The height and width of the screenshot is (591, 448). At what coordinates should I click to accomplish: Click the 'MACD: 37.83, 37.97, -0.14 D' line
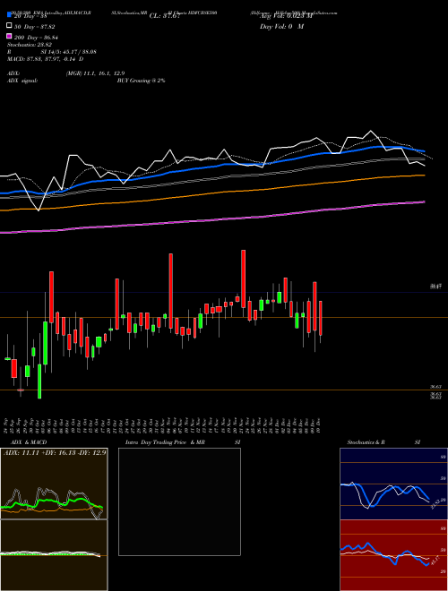pos(46,59)
